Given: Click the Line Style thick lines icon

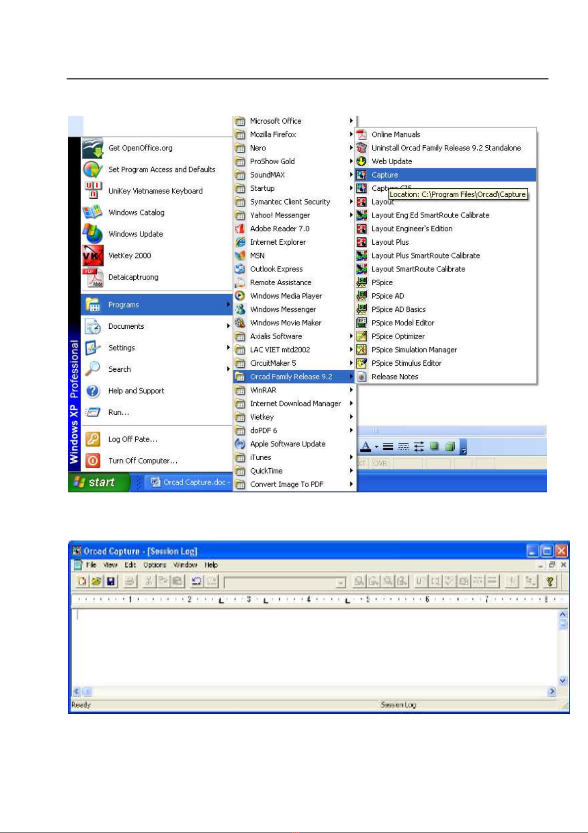Looking at the screenshot, I should click(x=388, y=447).
